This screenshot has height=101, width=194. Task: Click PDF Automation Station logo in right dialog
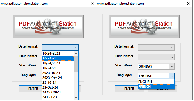coord(144,26)
